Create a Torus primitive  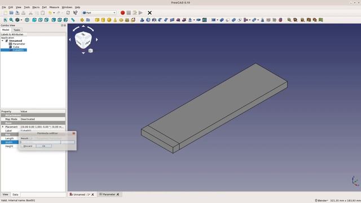click(x=121, y=20)
